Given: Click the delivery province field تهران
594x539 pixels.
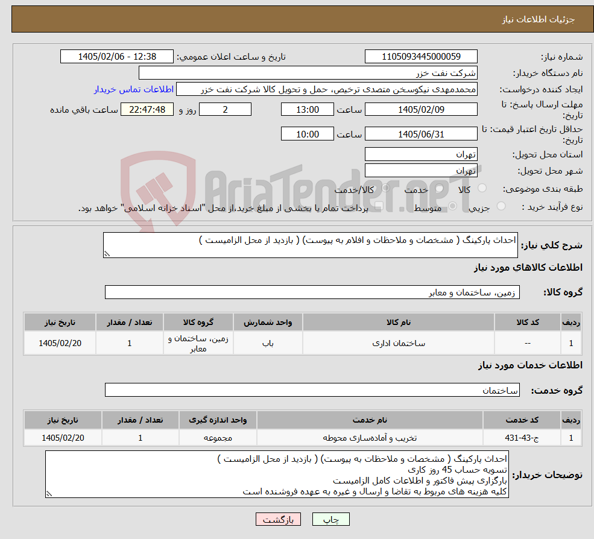Looking at the screenshot, I should (x=421, y=154).
